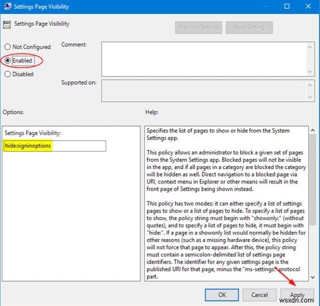The image size is (320, 306).
Task: Click the title bar app icon
Action: point(8,6)
